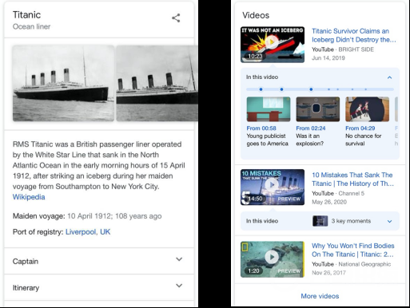Expand the 3 key moments section
This screenshot has height=308, width=410.
pos(389,221)
